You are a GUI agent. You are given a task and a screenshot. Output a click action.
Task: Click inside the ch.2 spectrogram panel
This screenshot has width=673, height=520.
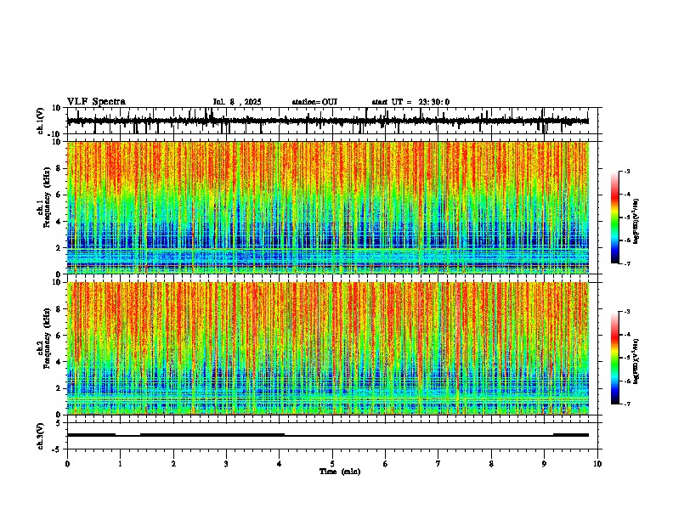(328, 348)
